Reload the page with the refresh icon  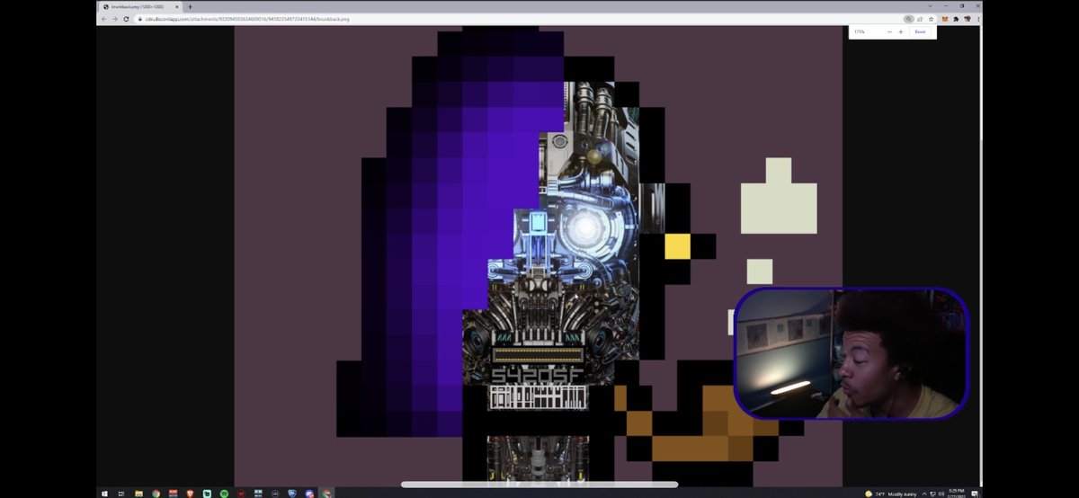[126, 19]
